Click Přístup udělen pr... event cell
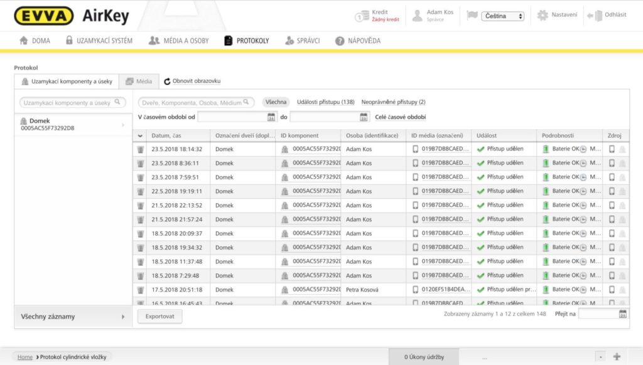643x365 pixels. pos(511,289)
